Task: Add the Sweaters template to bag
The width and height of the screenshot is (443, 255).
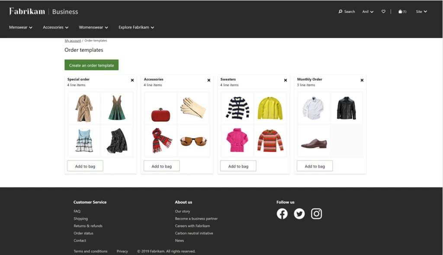Action: tap(238, 166)
